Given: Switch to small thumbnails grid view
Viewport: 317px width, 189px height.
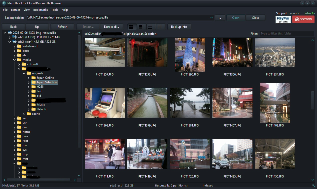Looking at the screenshot, I should (141, 27).
